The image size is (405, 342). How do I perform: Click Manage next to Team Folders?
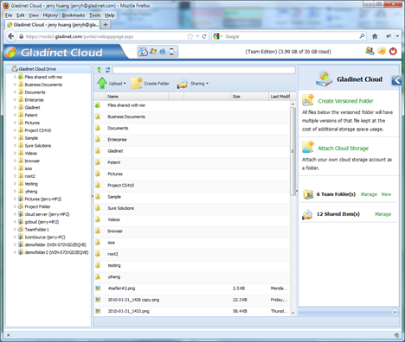coord(369,194)
